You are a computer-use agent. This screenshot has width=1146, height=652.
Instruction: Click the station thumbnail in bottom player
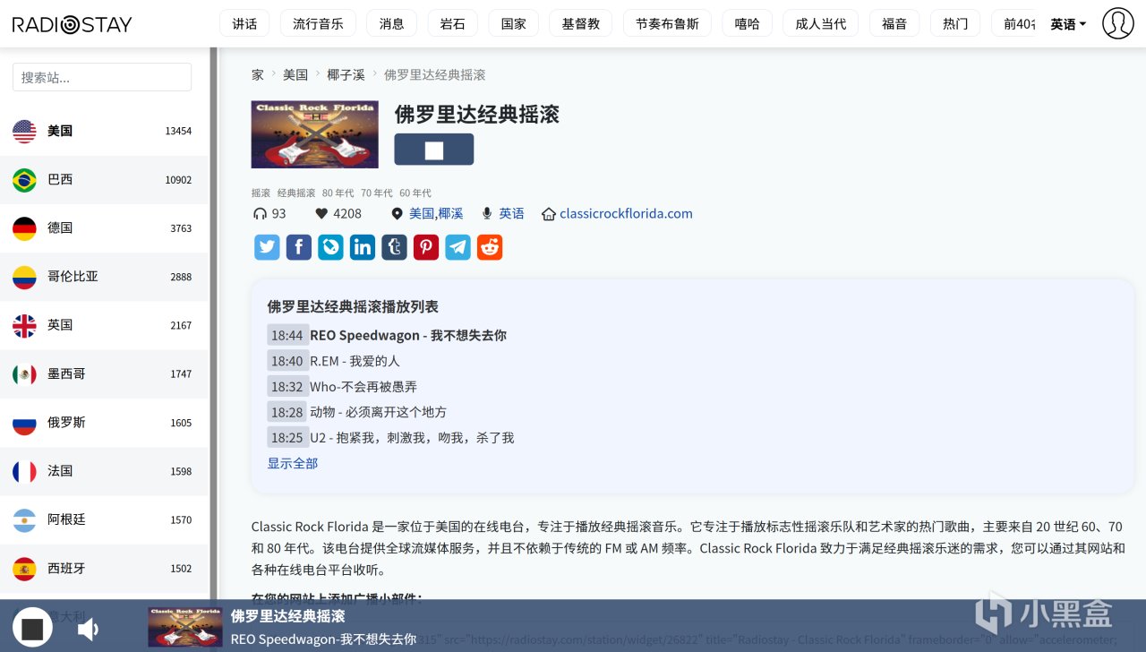(184, 627)
